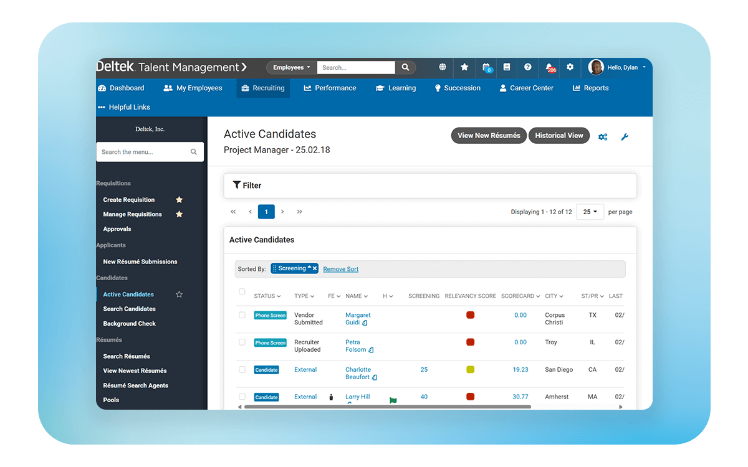The height and width of the screenshot is (467, 748).
Task: Click the View New Résumés button
Action: click(489, 136)
